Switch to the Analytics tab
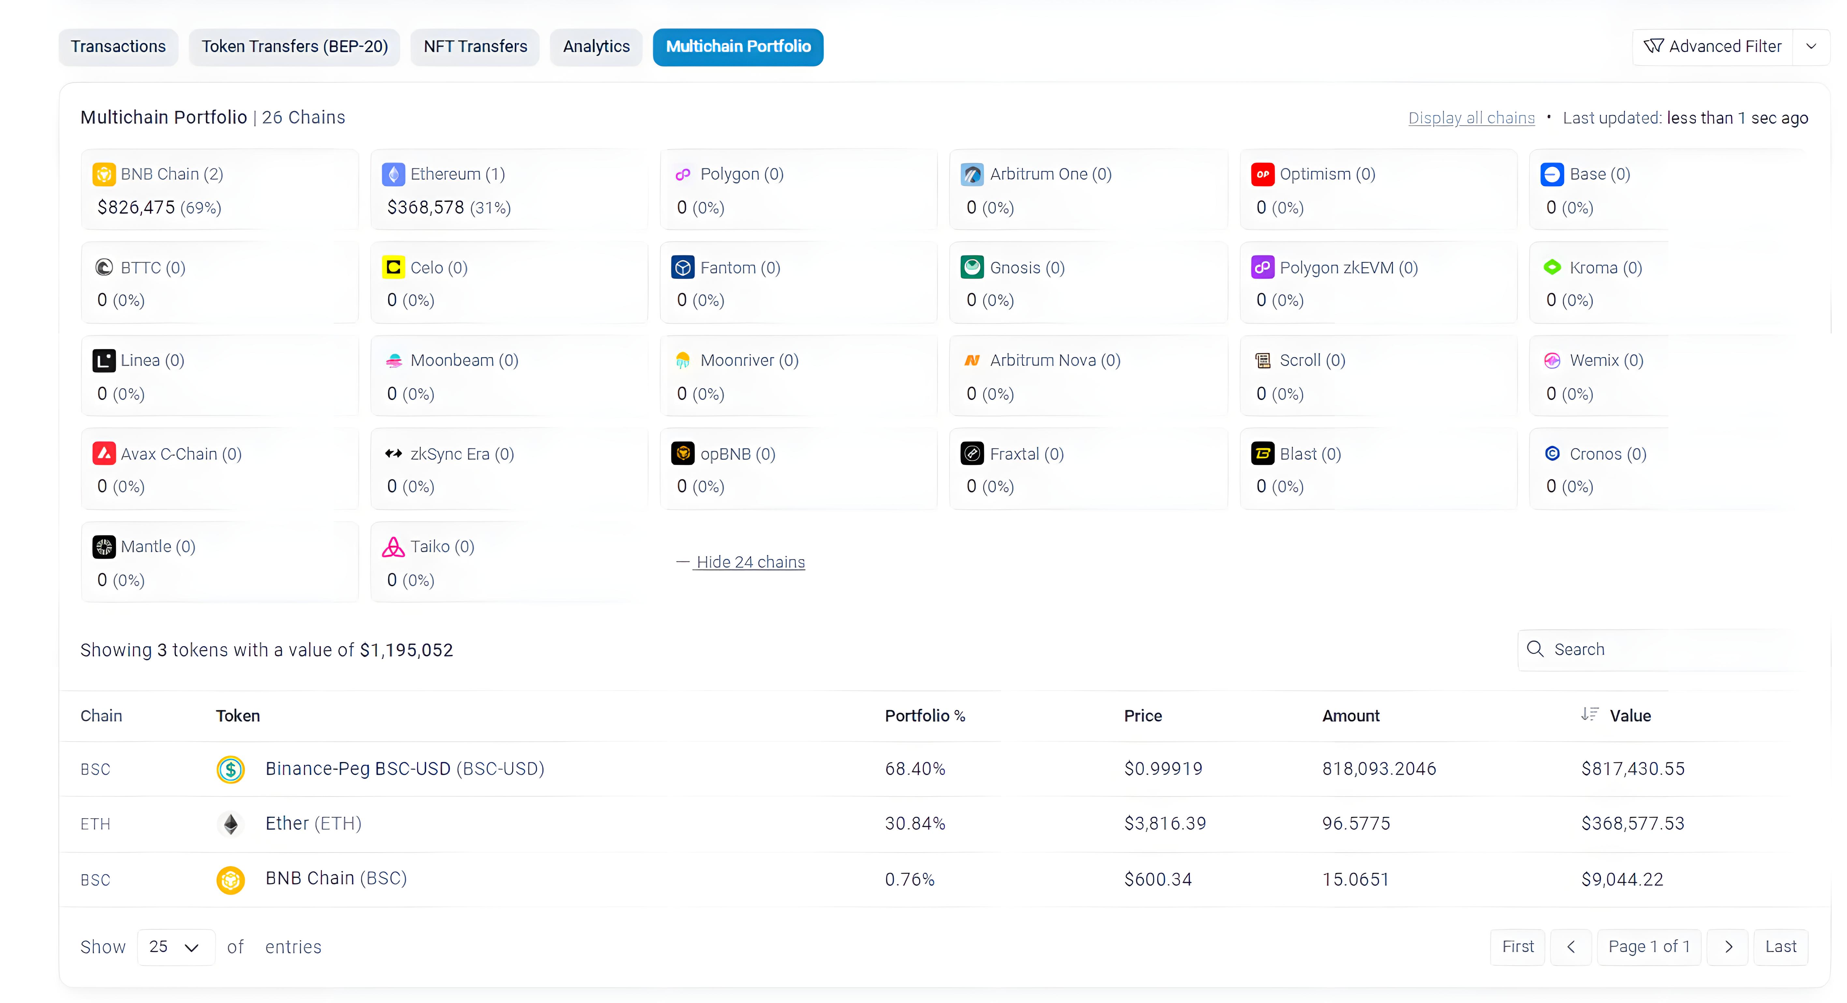 pos(596,47)
